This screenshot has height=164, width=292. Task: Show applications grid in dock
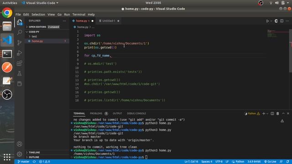click(x=7, y=157)
